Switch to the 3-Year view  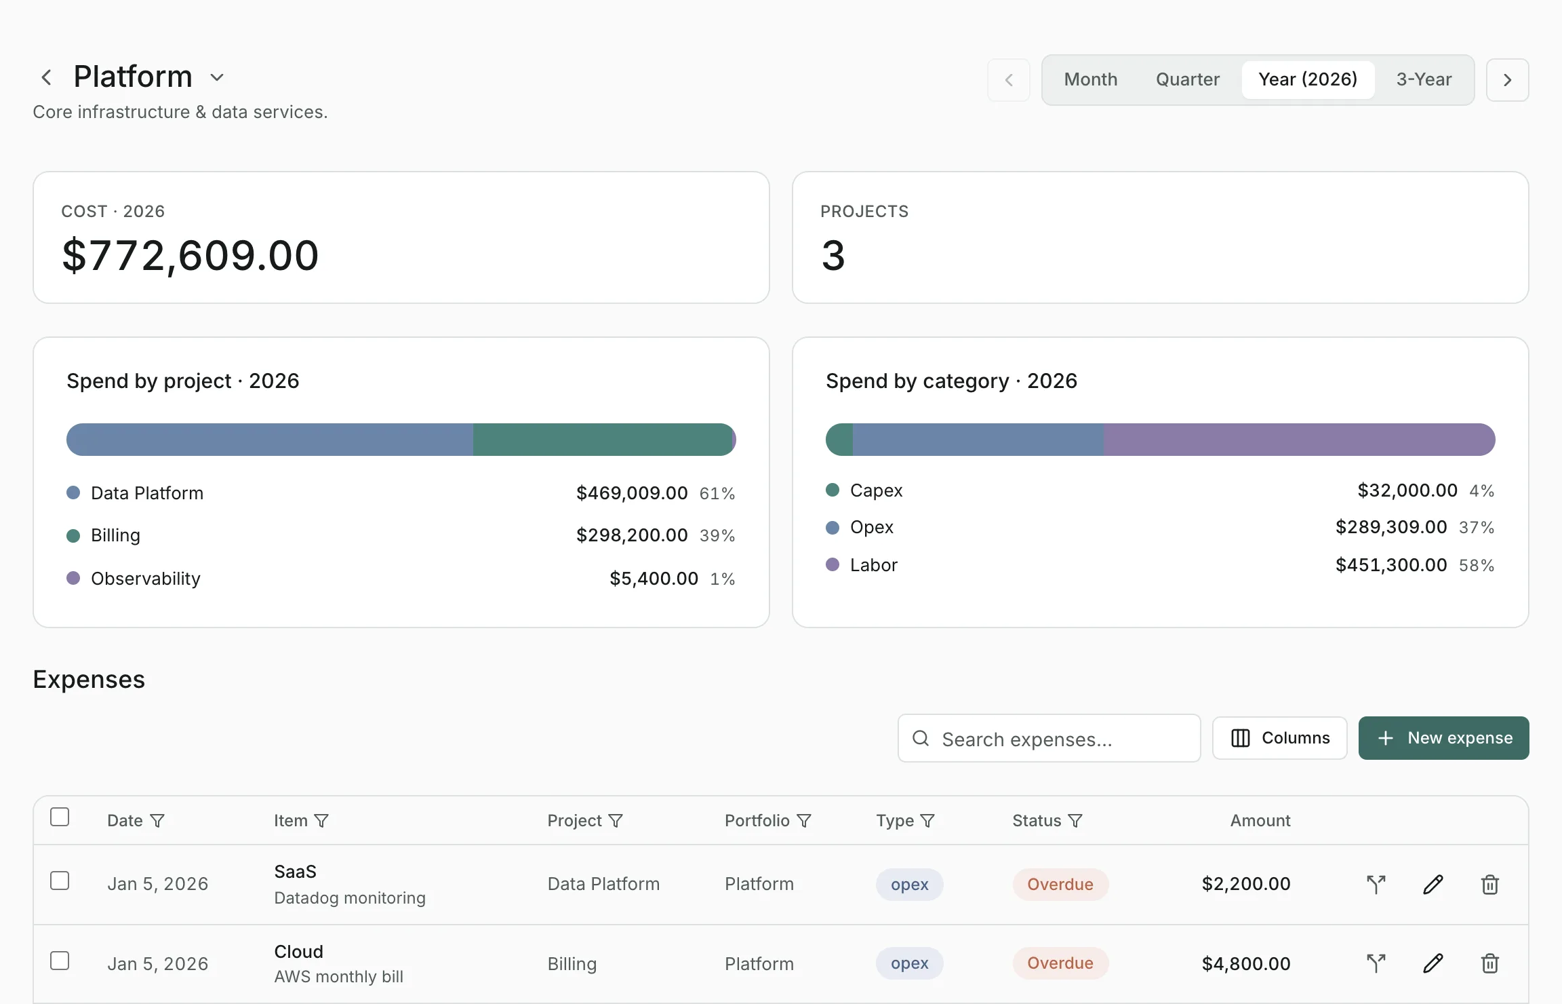click(x=1424, y=80)
